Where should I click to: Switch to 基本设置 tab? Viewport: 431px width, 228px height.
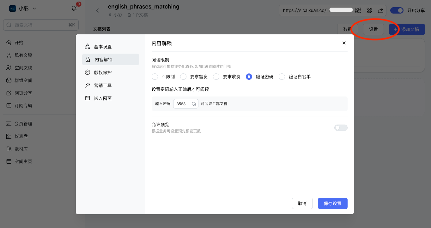coord(111,47)
